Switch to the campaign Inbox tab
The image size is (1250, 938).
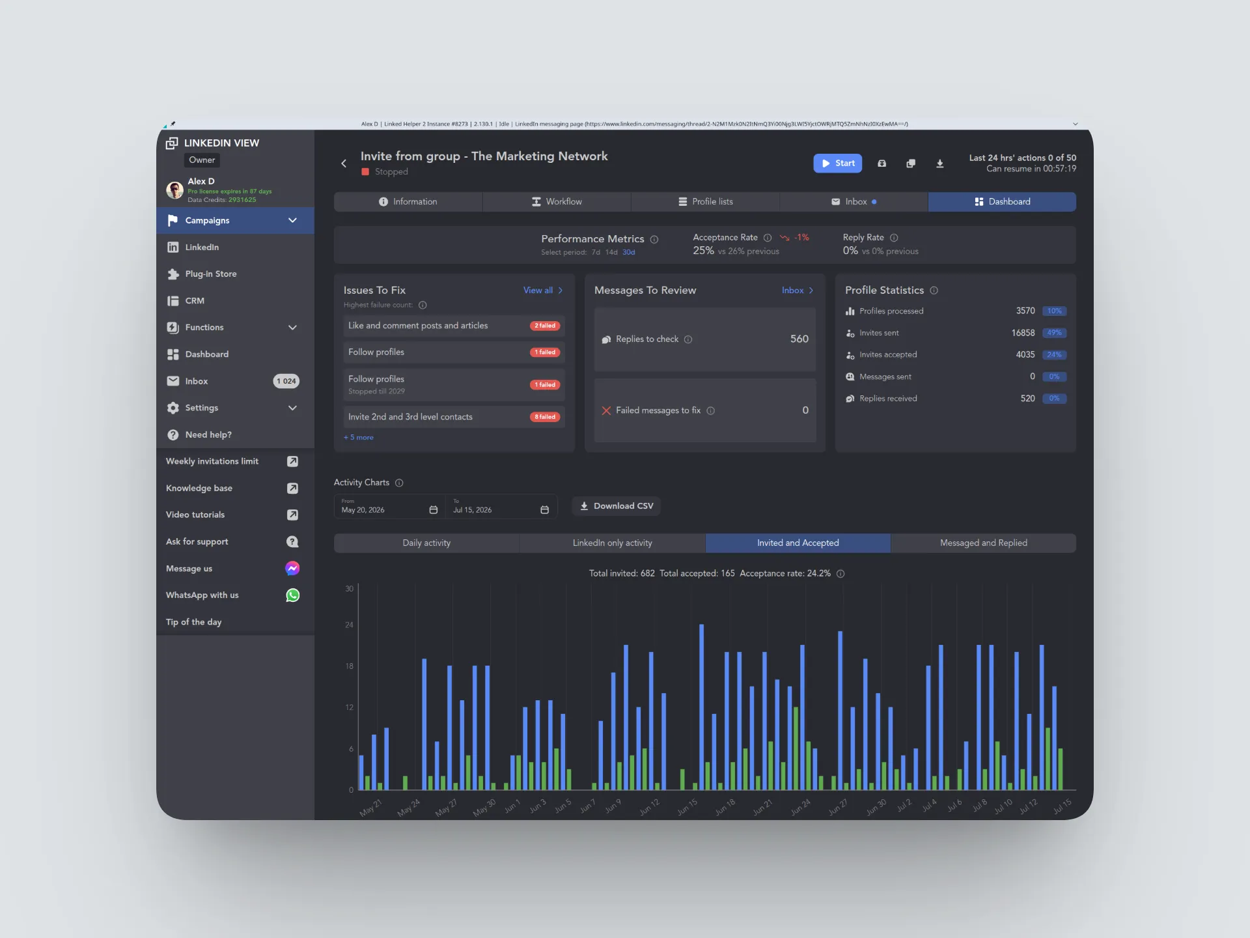click(x=854, y=201)
